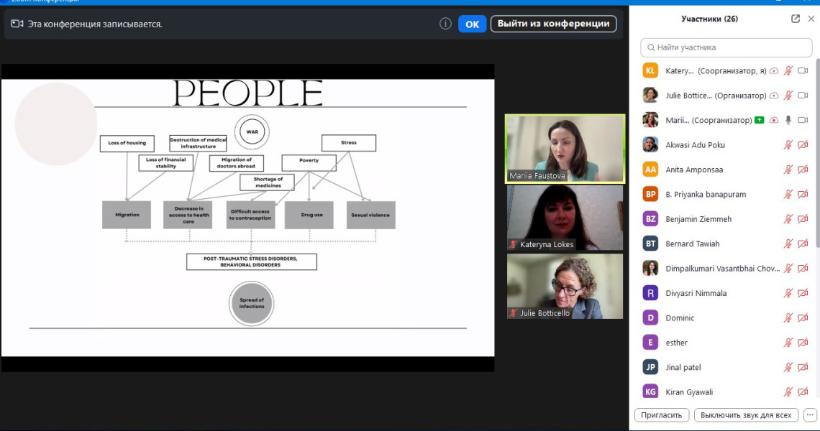The width and height of the screenshot is (820, 431).
Task: Pop out the participants panel
Action: (795, 19)
